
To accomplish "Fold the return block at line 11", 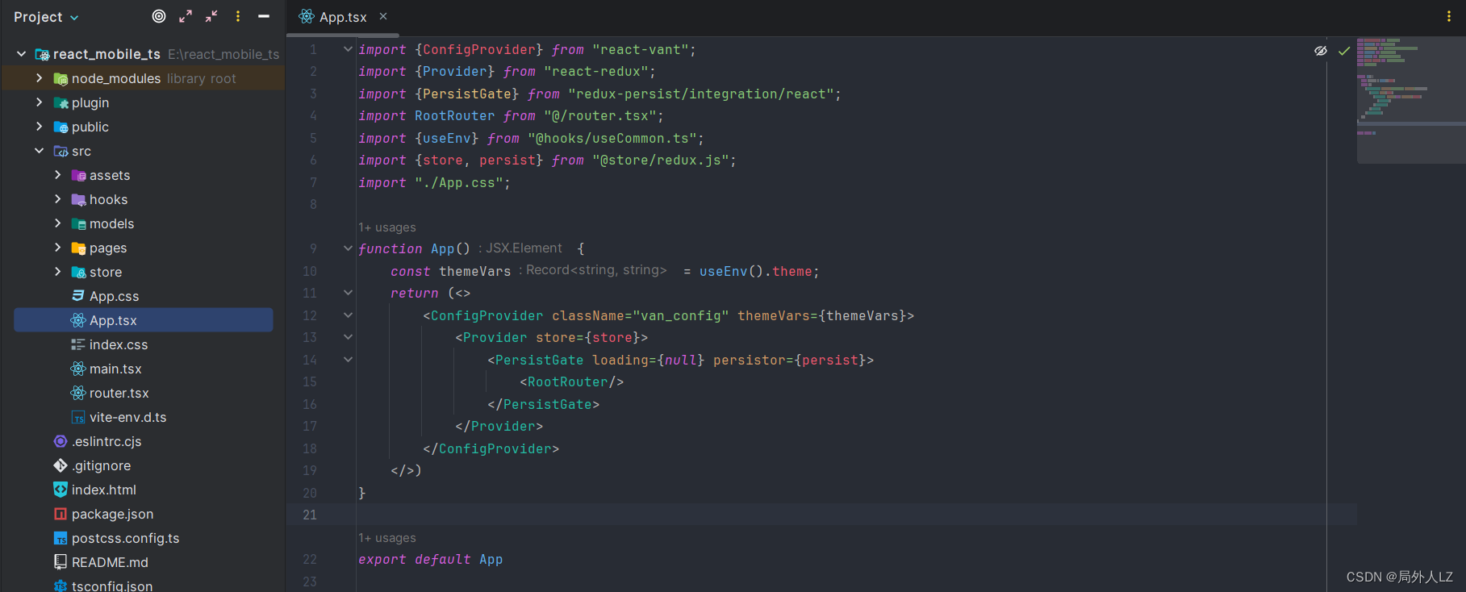I will pos(348,293).
